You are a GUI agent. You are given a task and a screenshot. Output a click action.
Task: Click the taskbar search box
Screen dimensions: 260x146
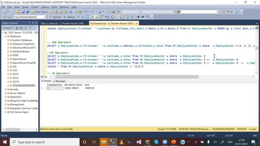click(45, 142)
